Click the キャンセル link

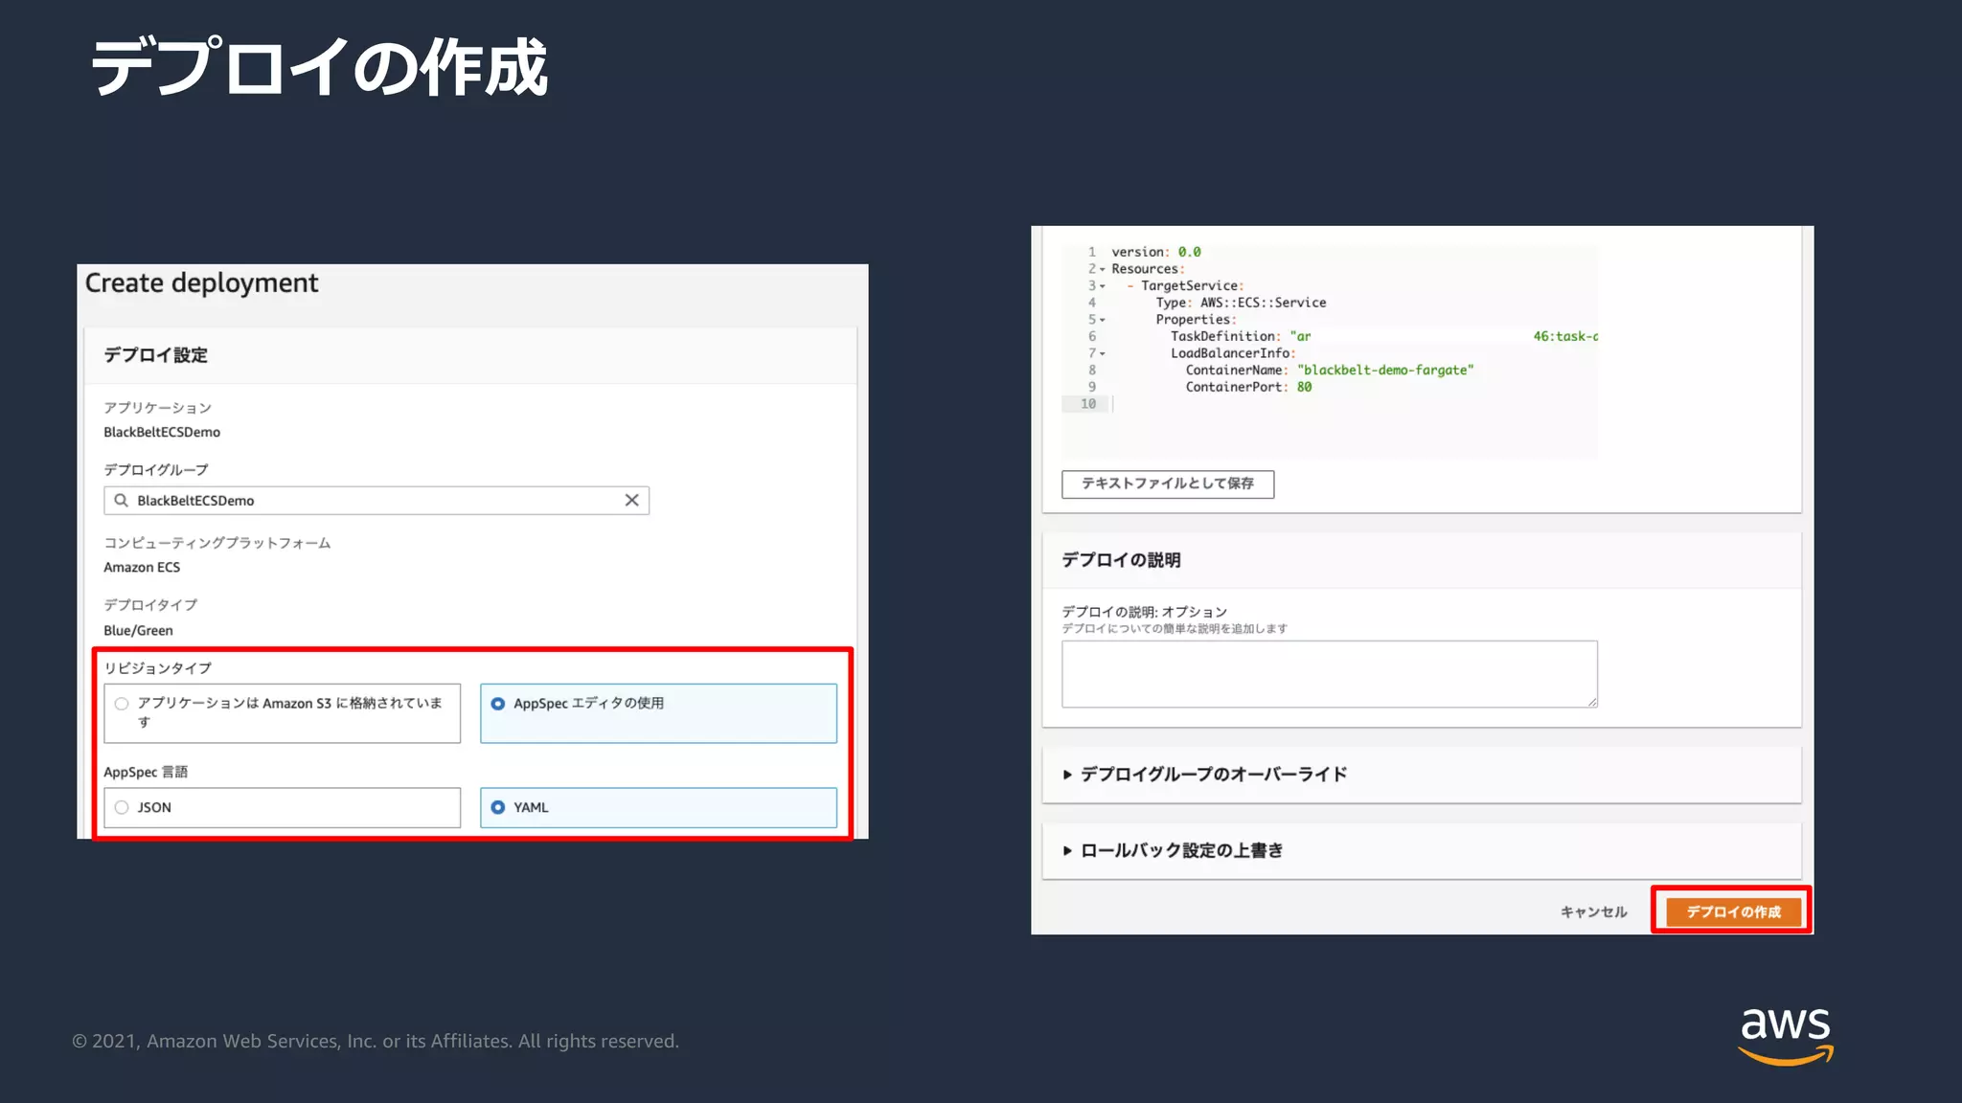1593,912
